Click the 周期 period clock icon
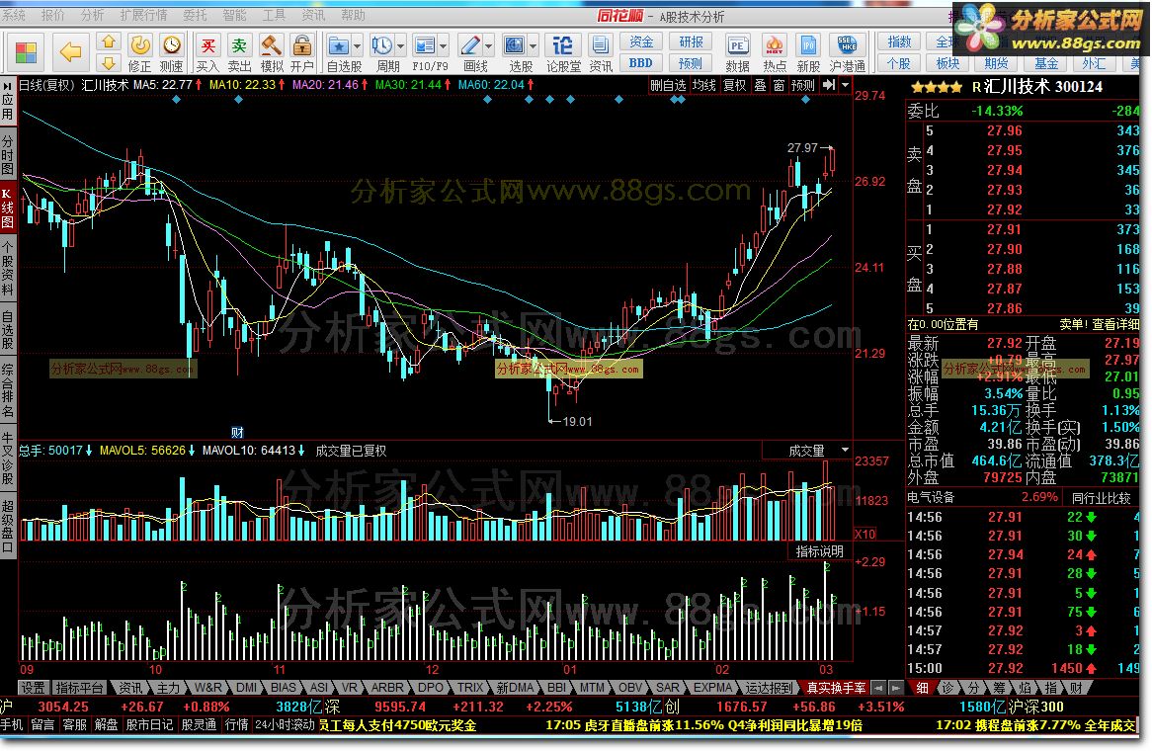Screen dimensions: 1152x751 point(381,45)
